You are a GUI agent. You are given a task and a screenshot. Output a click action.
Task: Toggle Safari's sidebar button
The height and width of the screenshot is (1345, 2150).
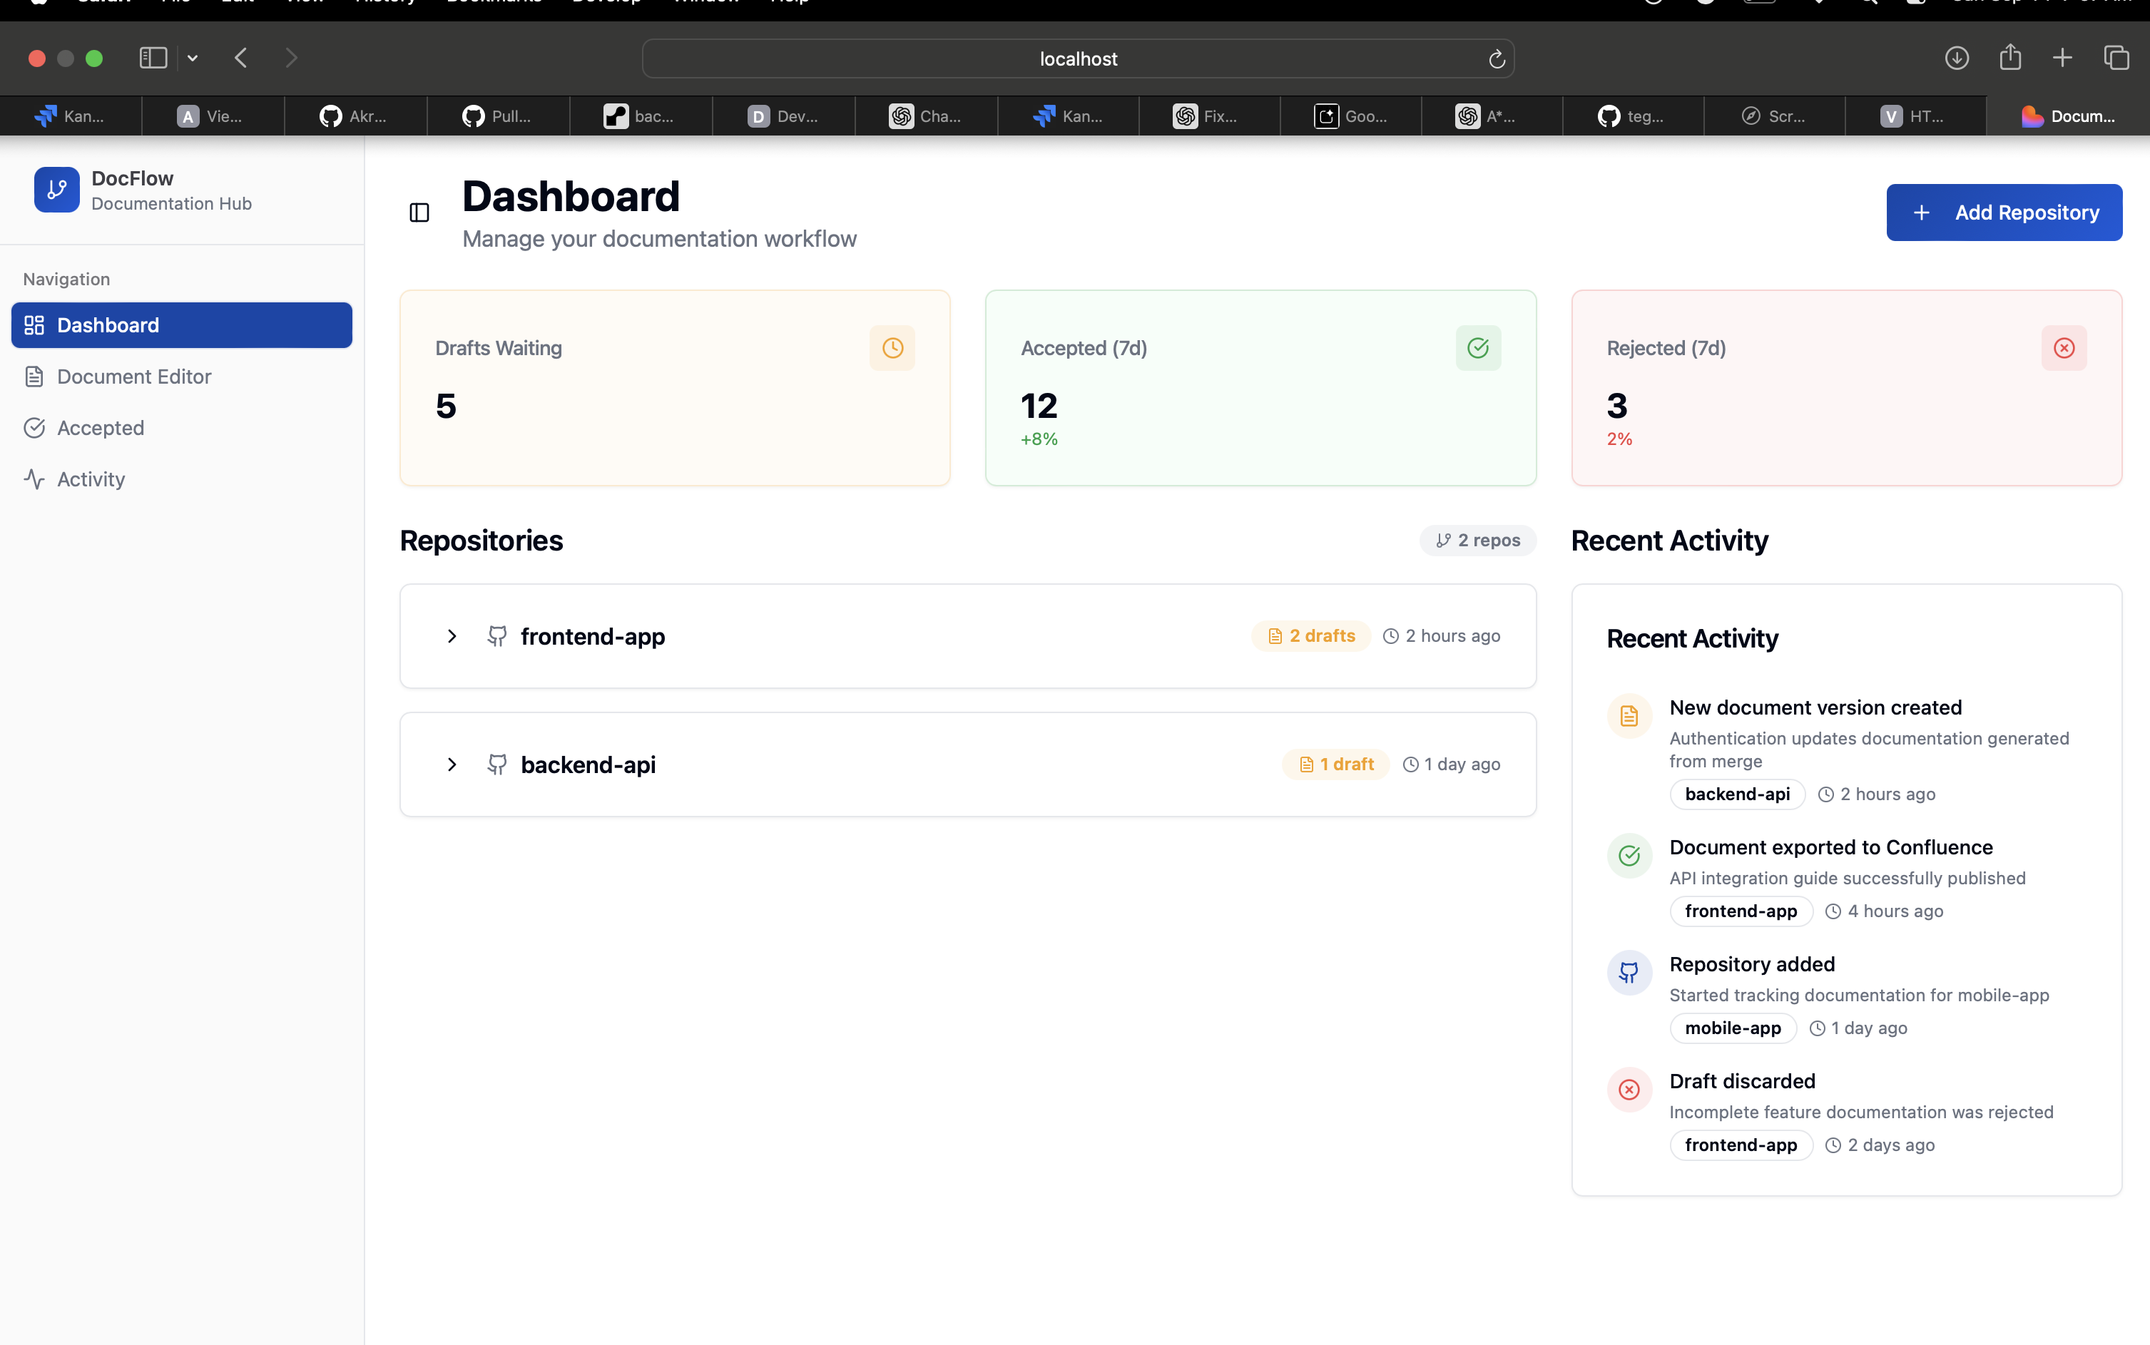point(153,58)
